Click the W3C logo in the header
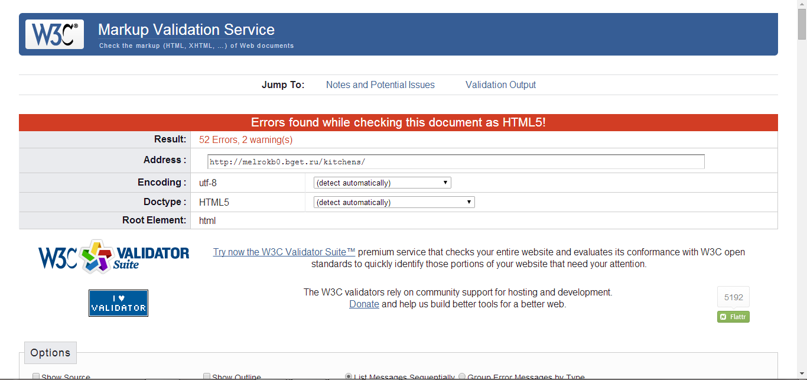807x380 pixels. (54, 34)
